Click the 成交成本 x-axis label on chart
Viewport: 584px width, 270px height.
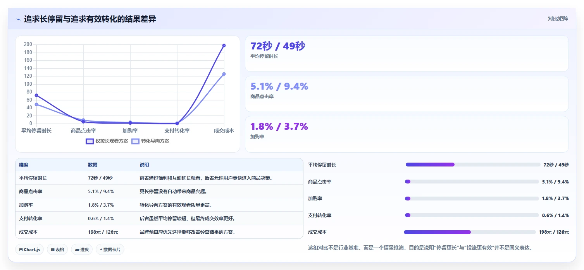pyautogui.click(x=224, y=131)
